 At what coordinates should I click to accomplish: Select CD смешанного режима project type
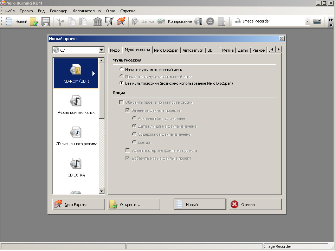(x=76, y=136)
